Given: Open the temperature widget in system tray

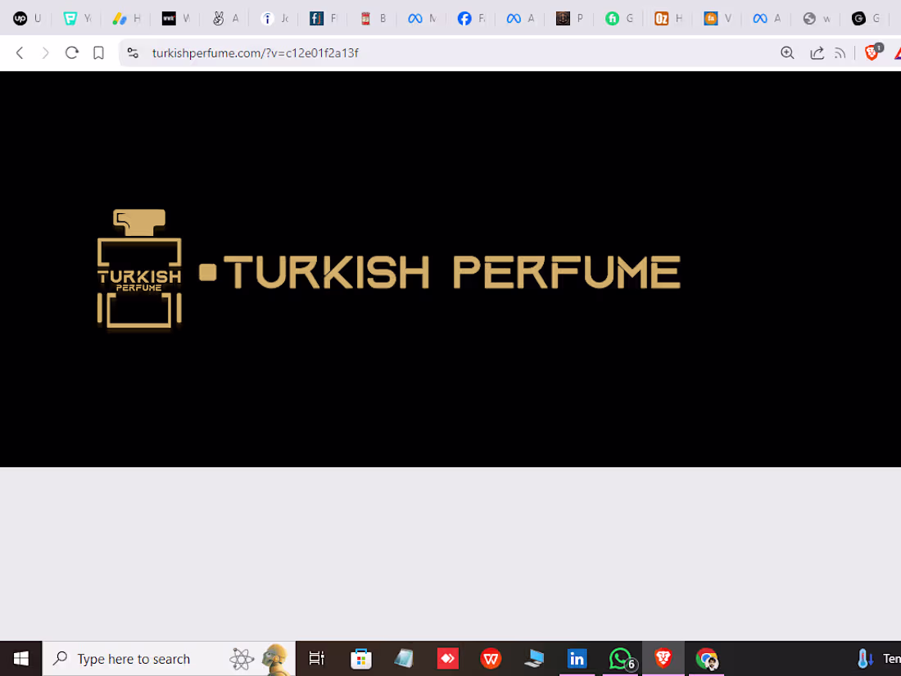Looking at the screenshot, I should pos(864,658).
